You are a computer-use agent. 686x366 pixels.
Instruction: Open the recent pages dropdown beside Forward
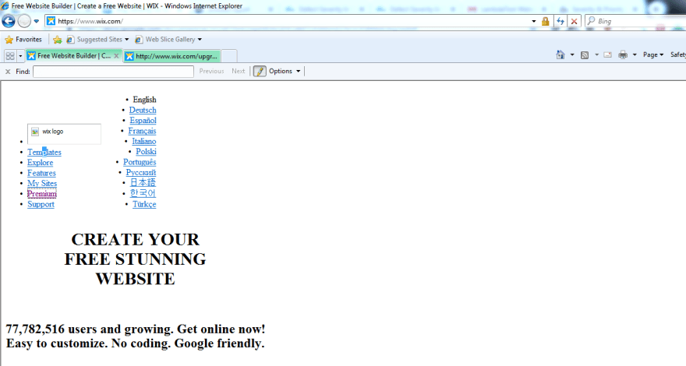37,21
